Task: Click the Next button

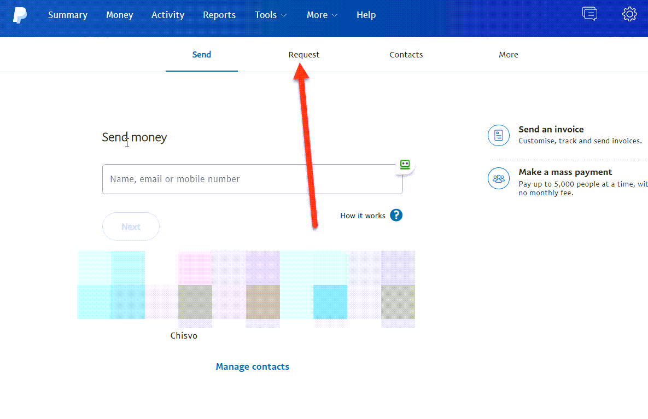Action: coord(131,226)
